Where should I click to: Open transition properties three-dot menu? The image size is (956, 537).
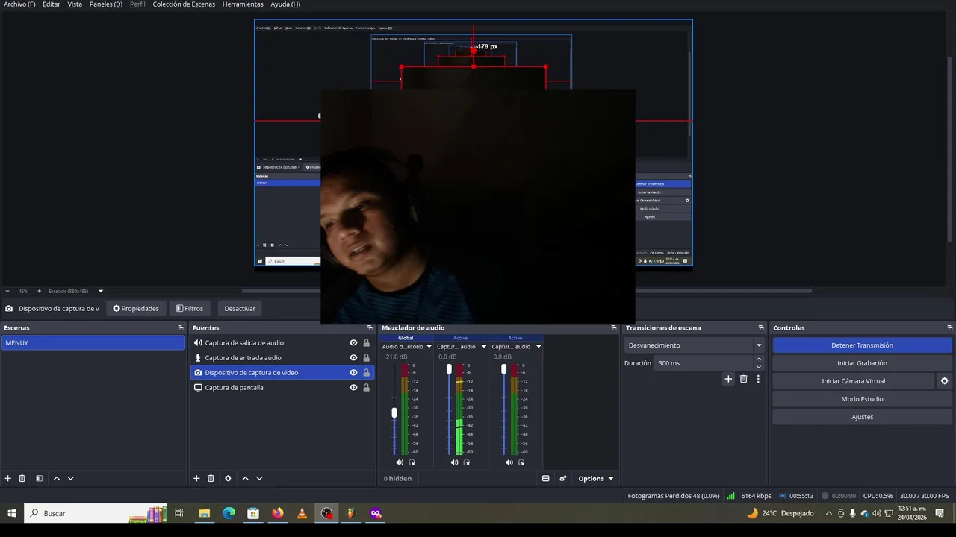tap(758, 379)
